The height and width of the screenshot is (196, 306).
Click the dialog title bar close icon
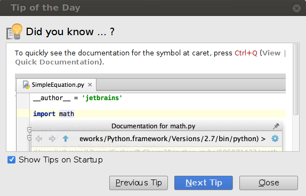(296, 8)
